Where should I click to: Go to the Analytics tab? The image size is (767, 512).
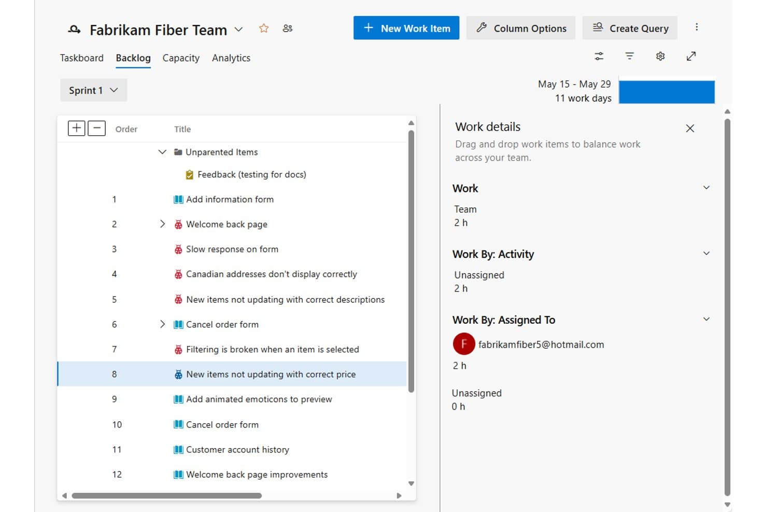(x=231, y=58)
